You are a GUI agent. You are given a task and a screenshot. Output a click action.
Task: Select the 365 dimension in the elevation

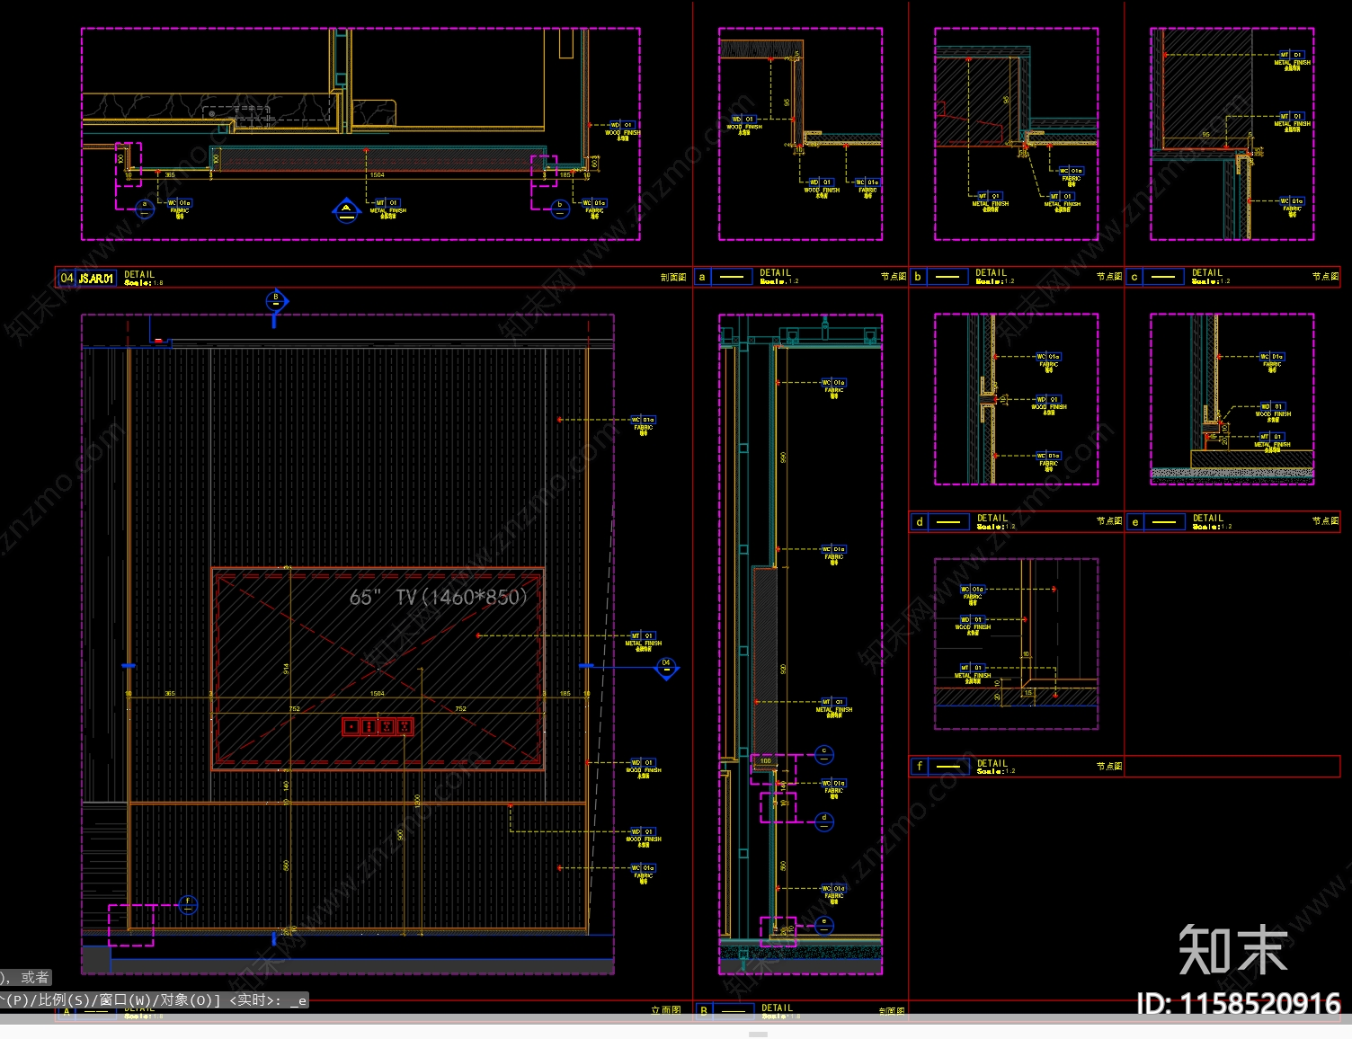tap(170, 693)
